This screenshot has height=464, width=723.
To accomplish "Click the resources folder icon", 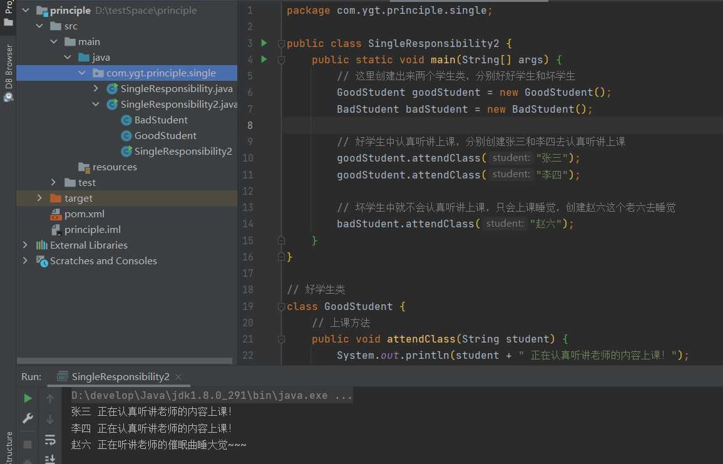I will coord(84,167).
